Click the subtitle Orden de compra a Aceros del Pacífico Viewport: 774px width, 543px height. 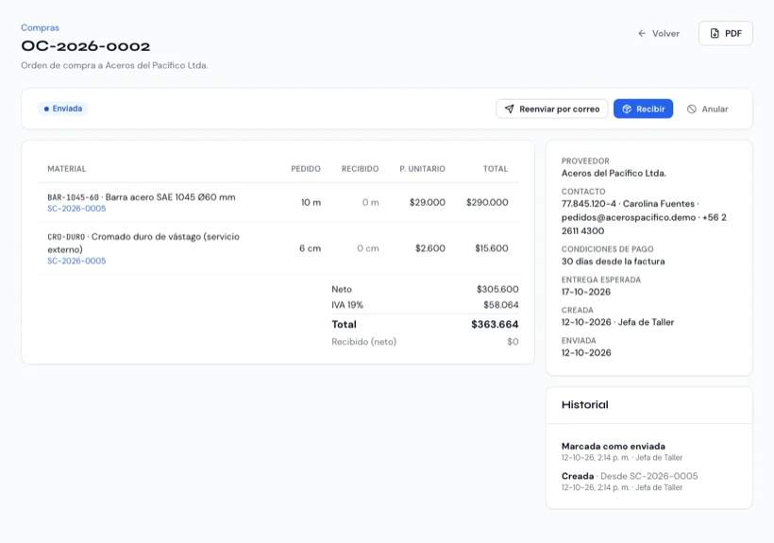tap(114, 65)
